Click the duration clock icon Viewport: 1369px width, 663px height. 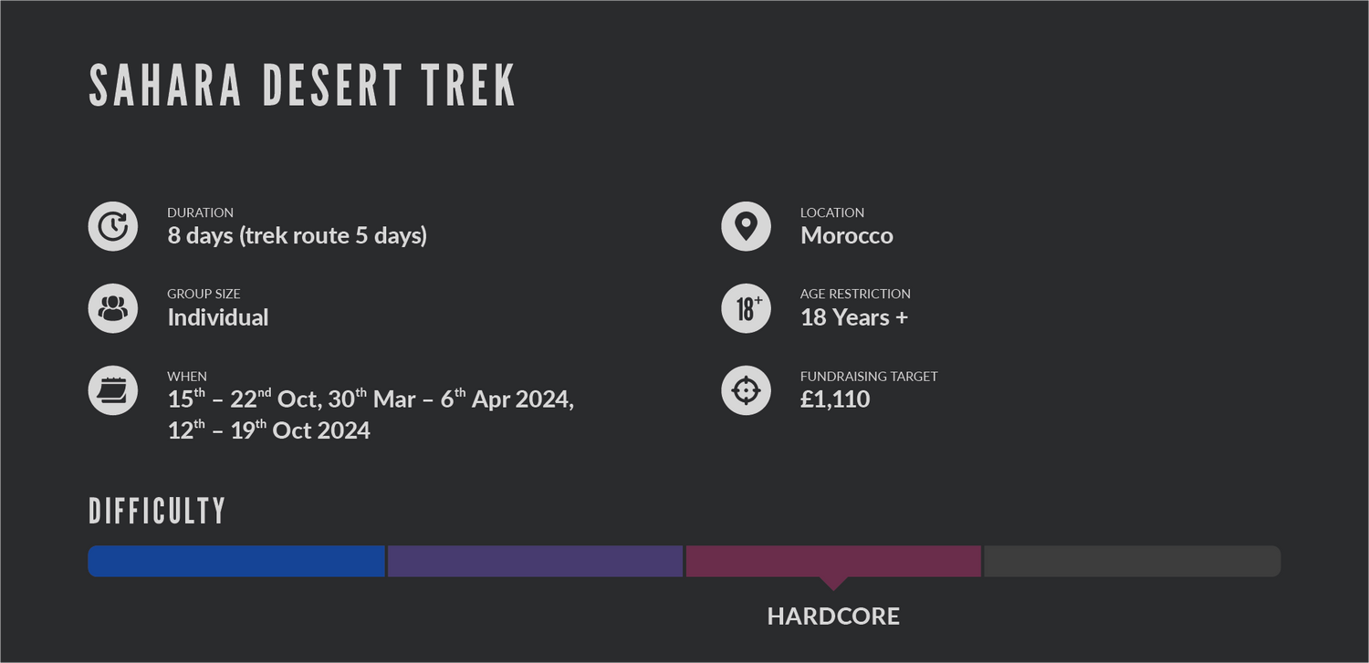113,226
